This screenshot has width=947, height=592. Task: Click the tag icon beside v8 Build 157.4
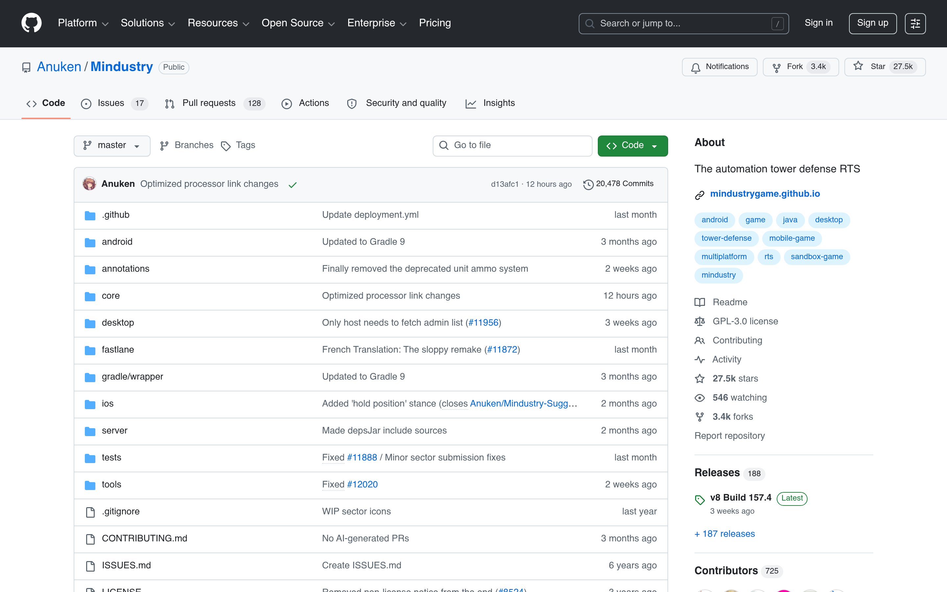(700, 500)
